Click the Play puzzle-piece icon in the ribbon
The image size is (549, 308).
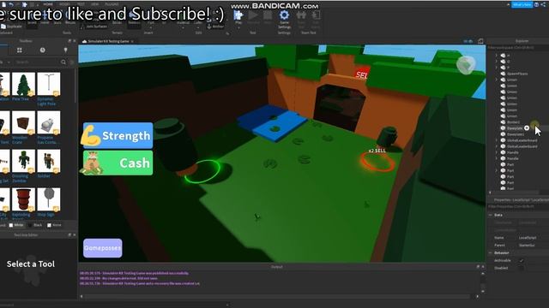(x=238, y=15)
